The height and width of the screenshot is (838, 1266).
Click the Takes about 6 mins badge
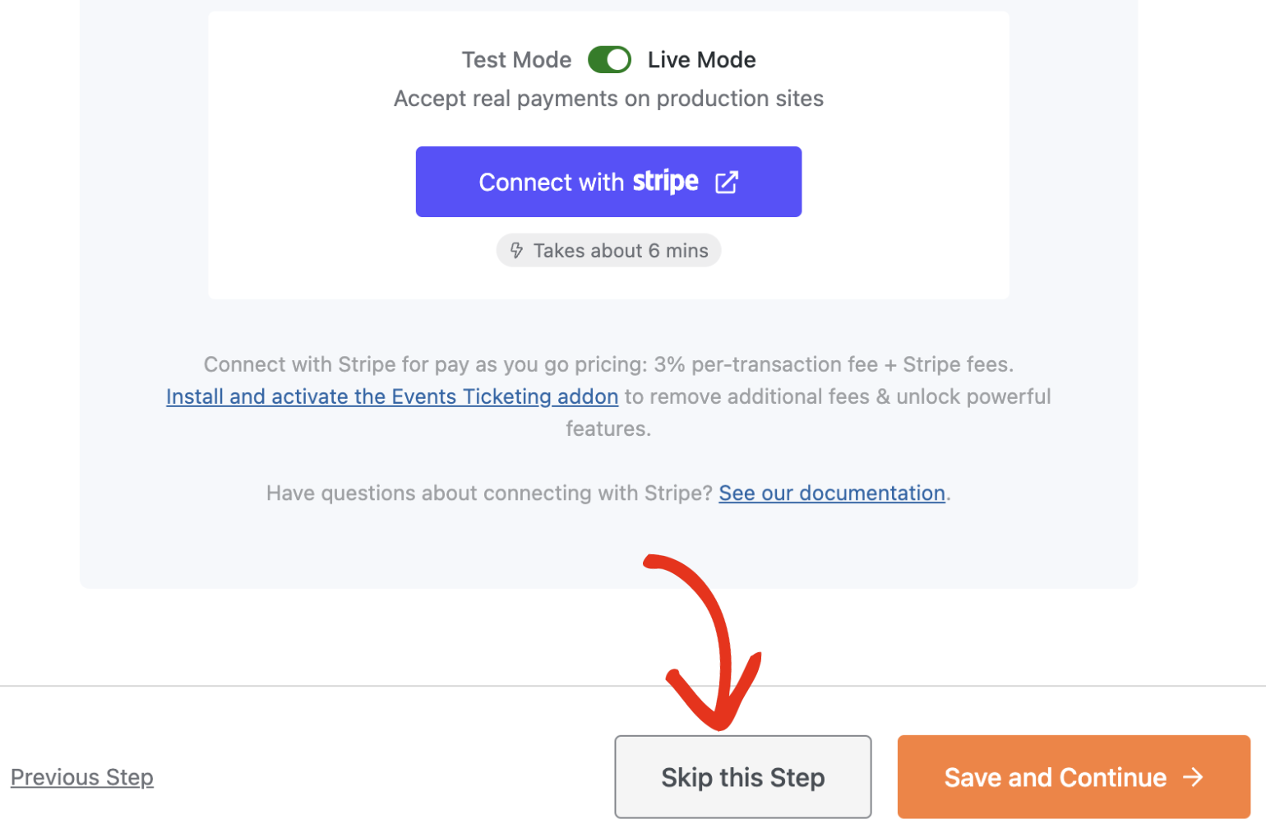(x=608, y=250)
